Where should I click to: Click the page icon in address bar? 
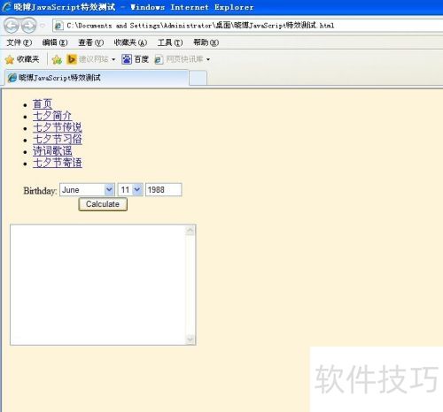[58, 26]
